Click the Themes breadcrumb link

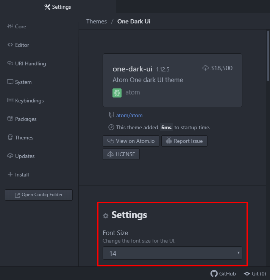coord(97,21)
